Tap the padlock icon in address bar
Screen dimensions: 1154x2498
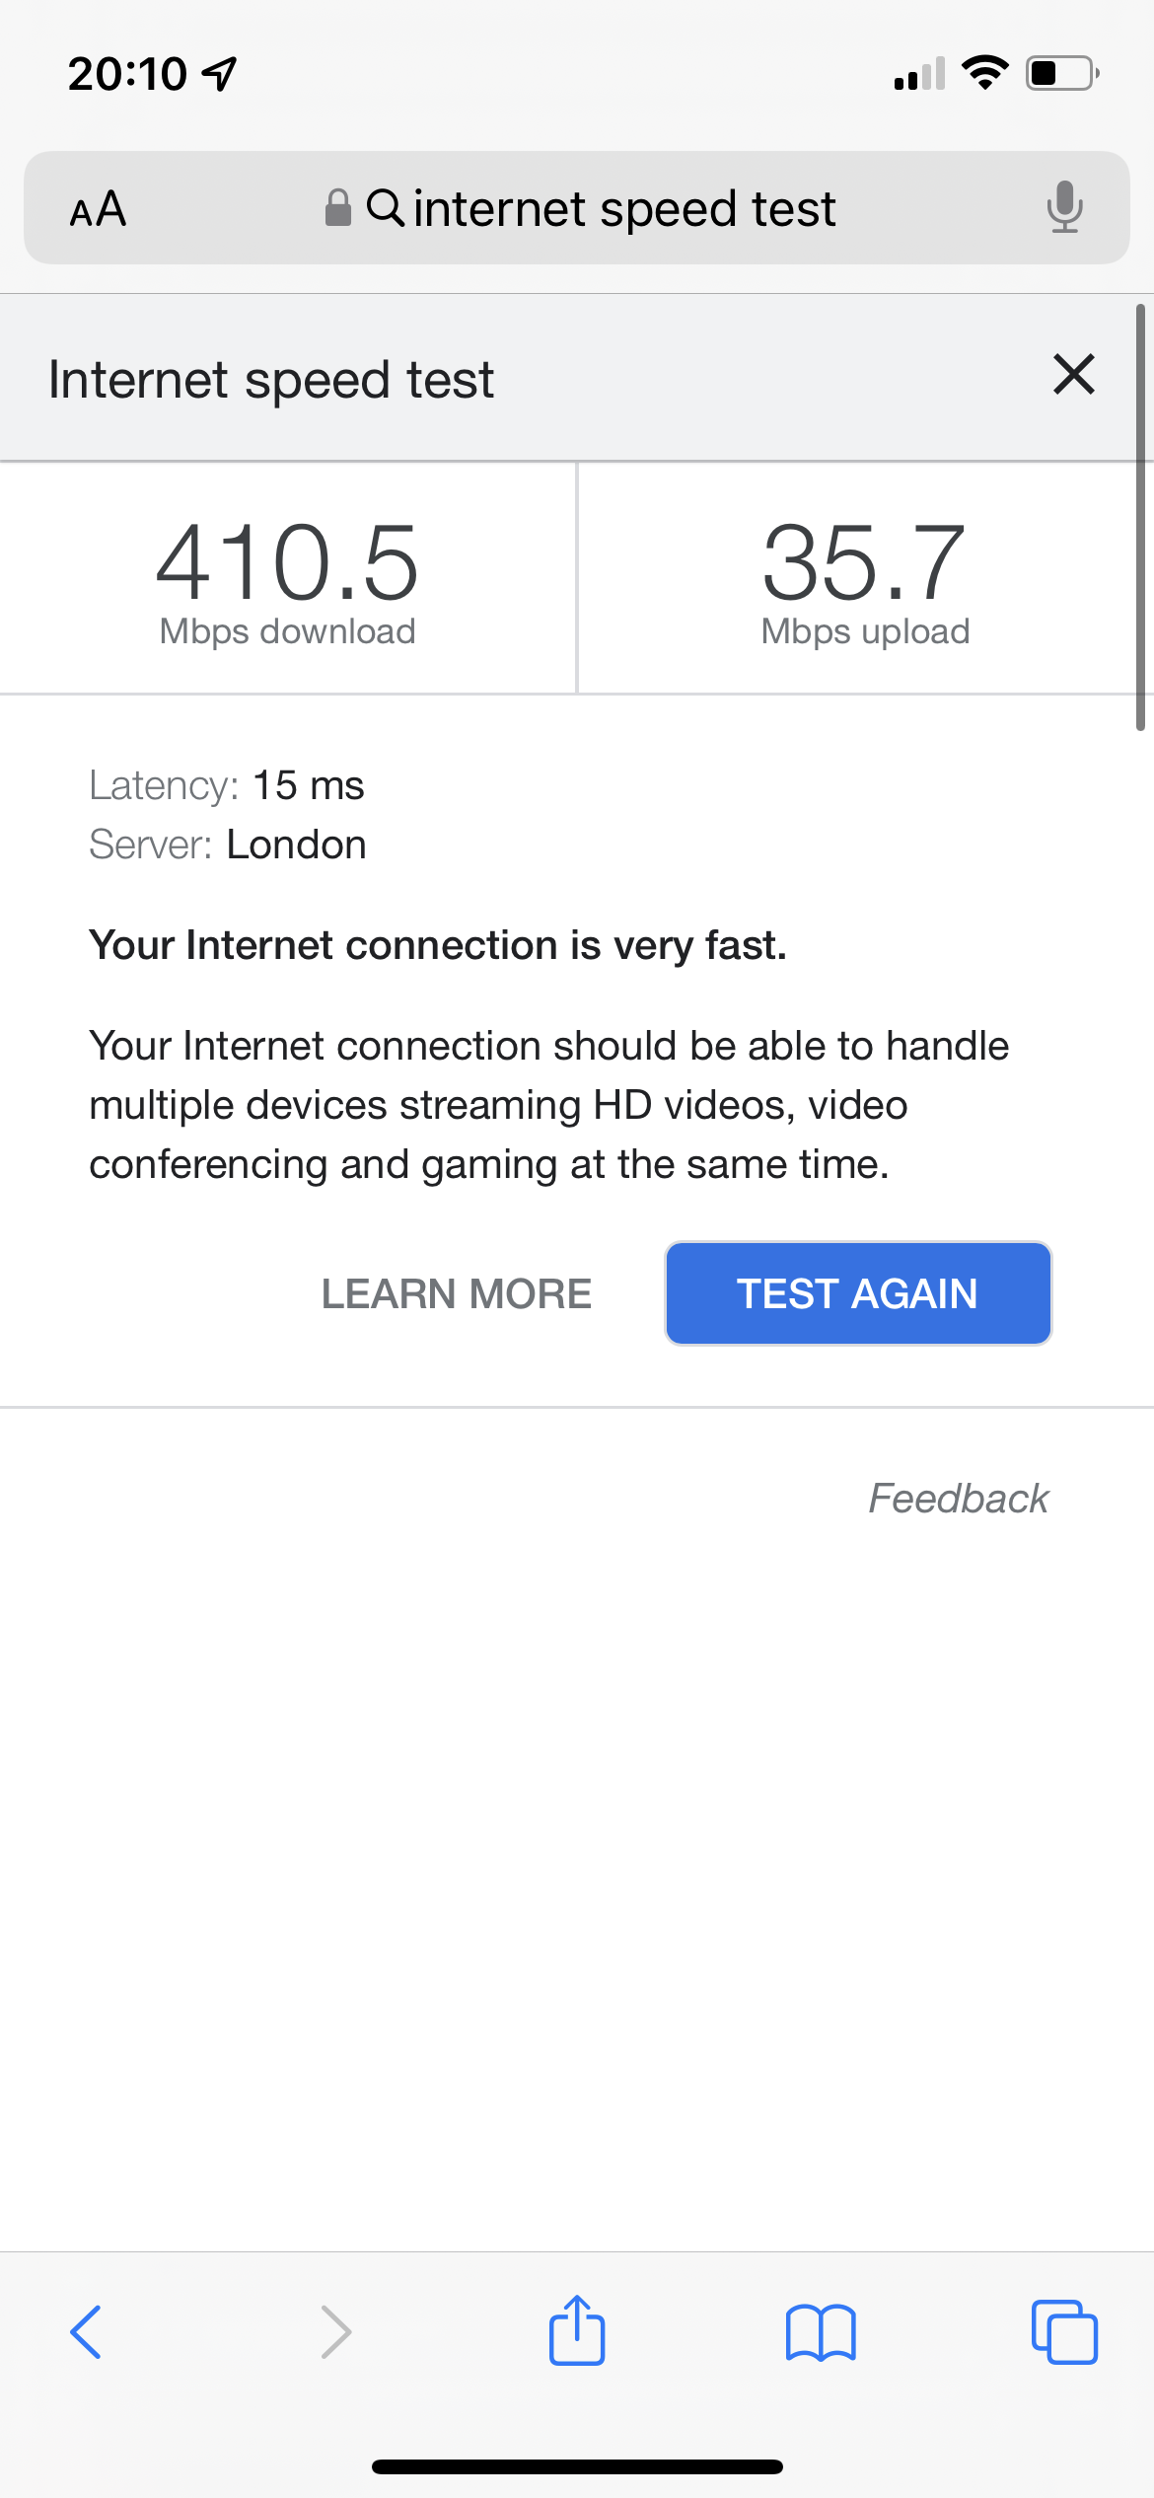[x=338, y=207]
